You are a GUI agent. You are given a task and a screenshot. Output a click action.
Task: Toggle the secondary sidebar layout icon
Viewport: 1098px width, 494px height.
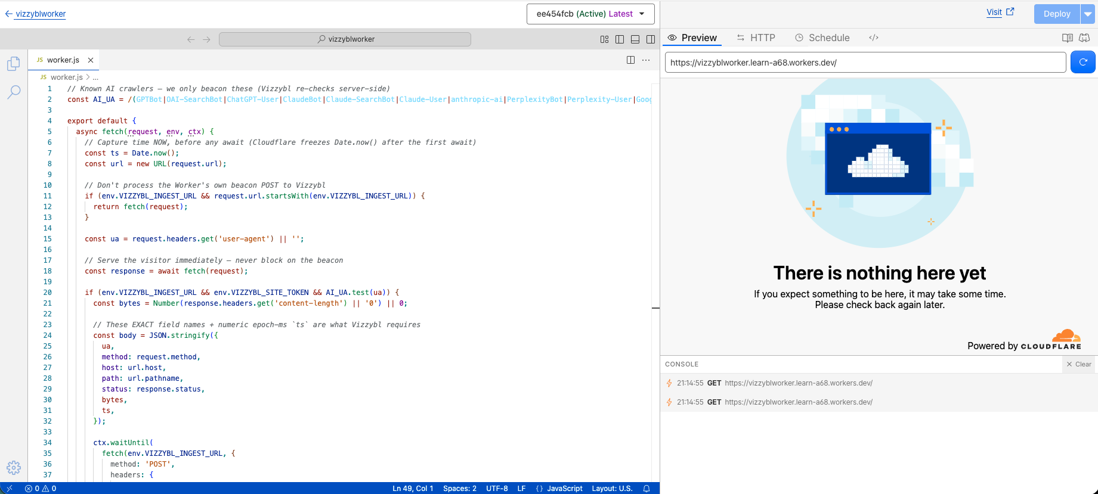click(651, 39)
